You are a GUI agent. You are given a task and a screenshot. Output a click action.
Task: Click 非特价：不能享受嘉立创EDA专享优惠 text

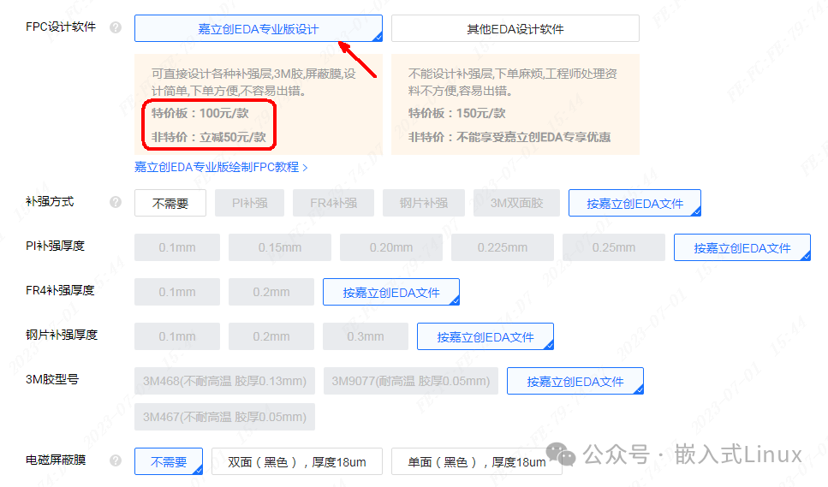coord(509,137)
